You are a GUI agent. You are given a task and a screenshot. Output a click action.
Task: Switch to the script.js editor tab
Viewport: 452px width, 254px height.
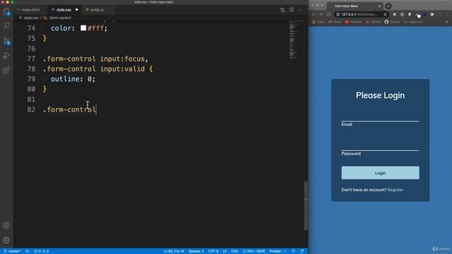click(97, 10)
